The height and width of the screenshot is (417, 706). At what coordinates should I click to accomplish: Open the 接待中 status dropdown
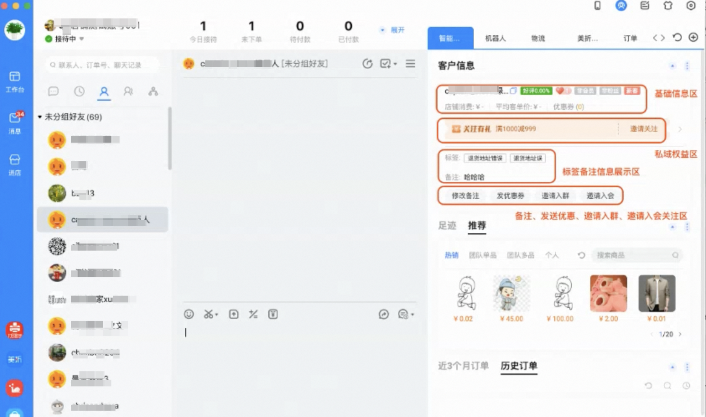[82, 39]
